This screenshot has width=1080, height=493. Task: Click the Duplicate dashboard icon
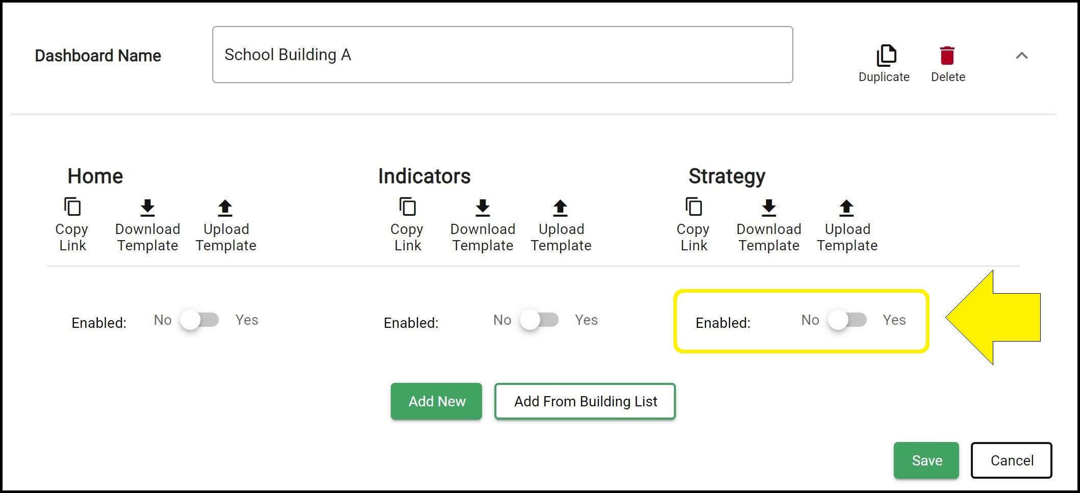pos(885,55)
